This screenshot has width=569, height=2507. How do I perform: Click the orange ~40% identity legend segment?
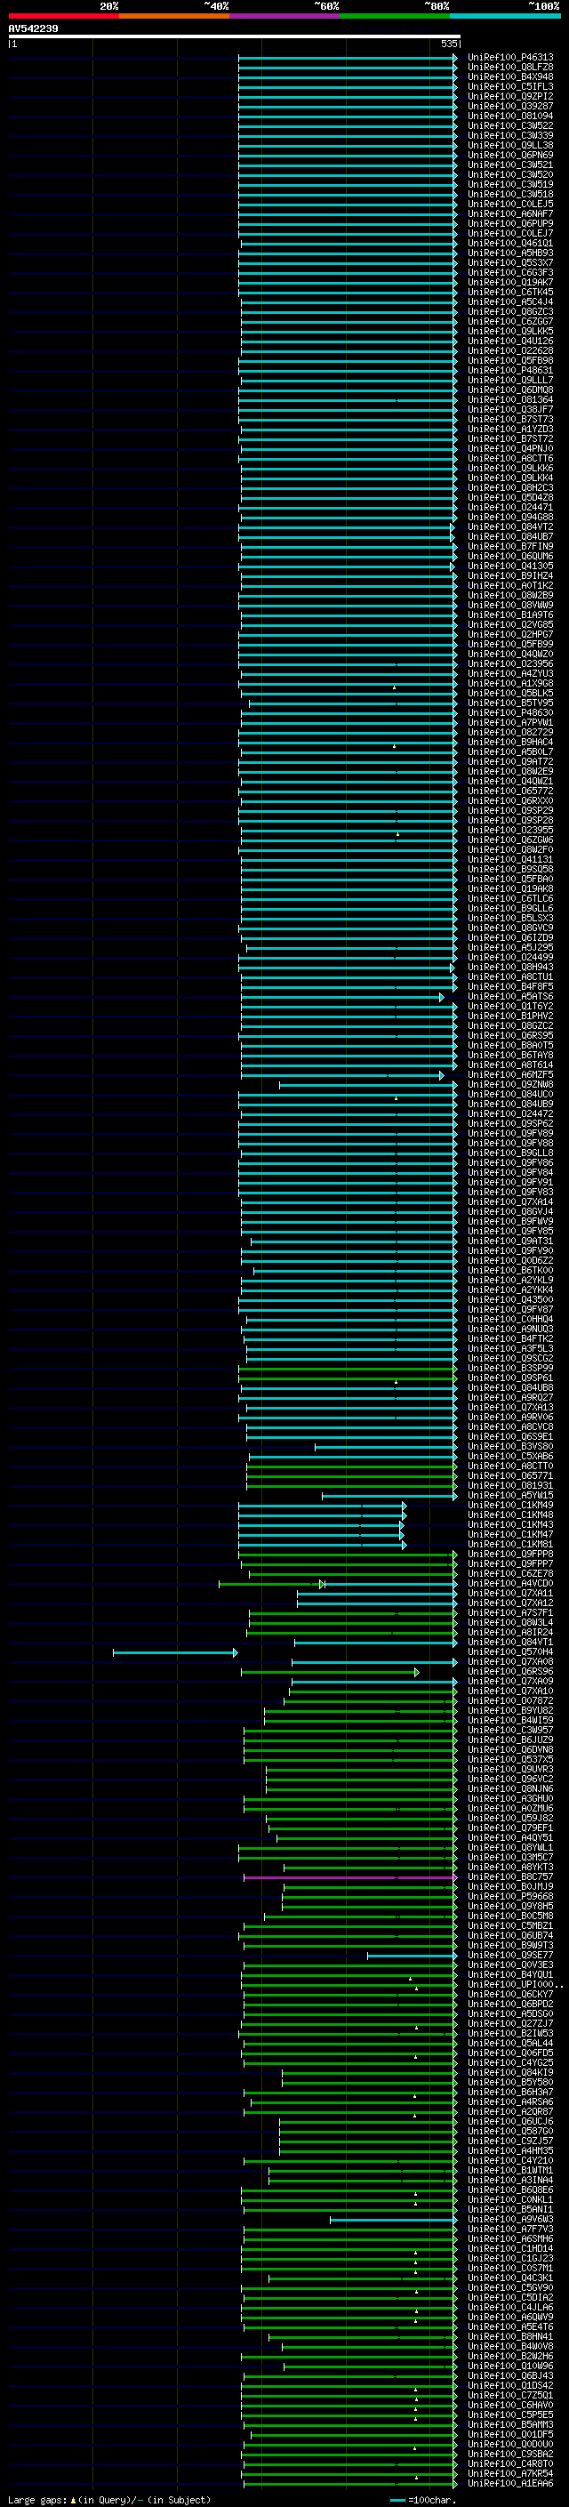pos(174,16)
